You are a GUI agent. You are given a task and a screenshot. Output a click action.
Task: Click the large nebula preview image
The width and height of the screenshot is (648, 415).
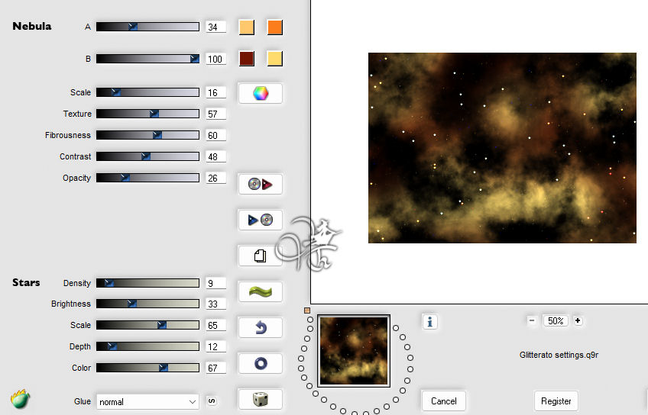pos(502,148)
